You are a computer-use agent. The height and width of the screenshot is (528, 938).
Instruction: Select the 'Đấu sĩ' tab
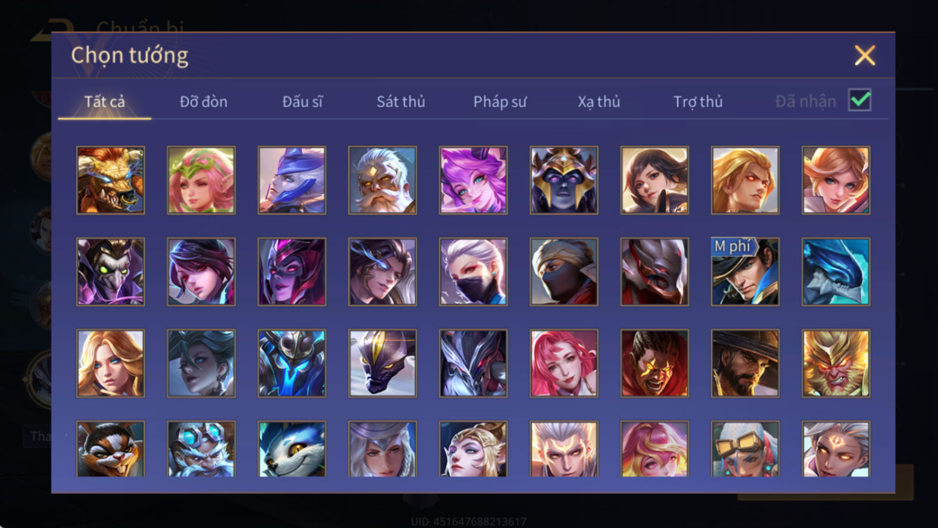[303, 102]
